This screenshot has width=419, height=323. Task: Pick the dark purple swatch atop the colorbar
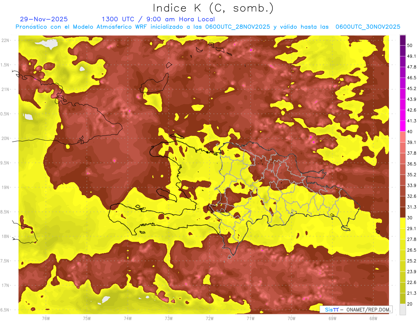pos(403,40)
